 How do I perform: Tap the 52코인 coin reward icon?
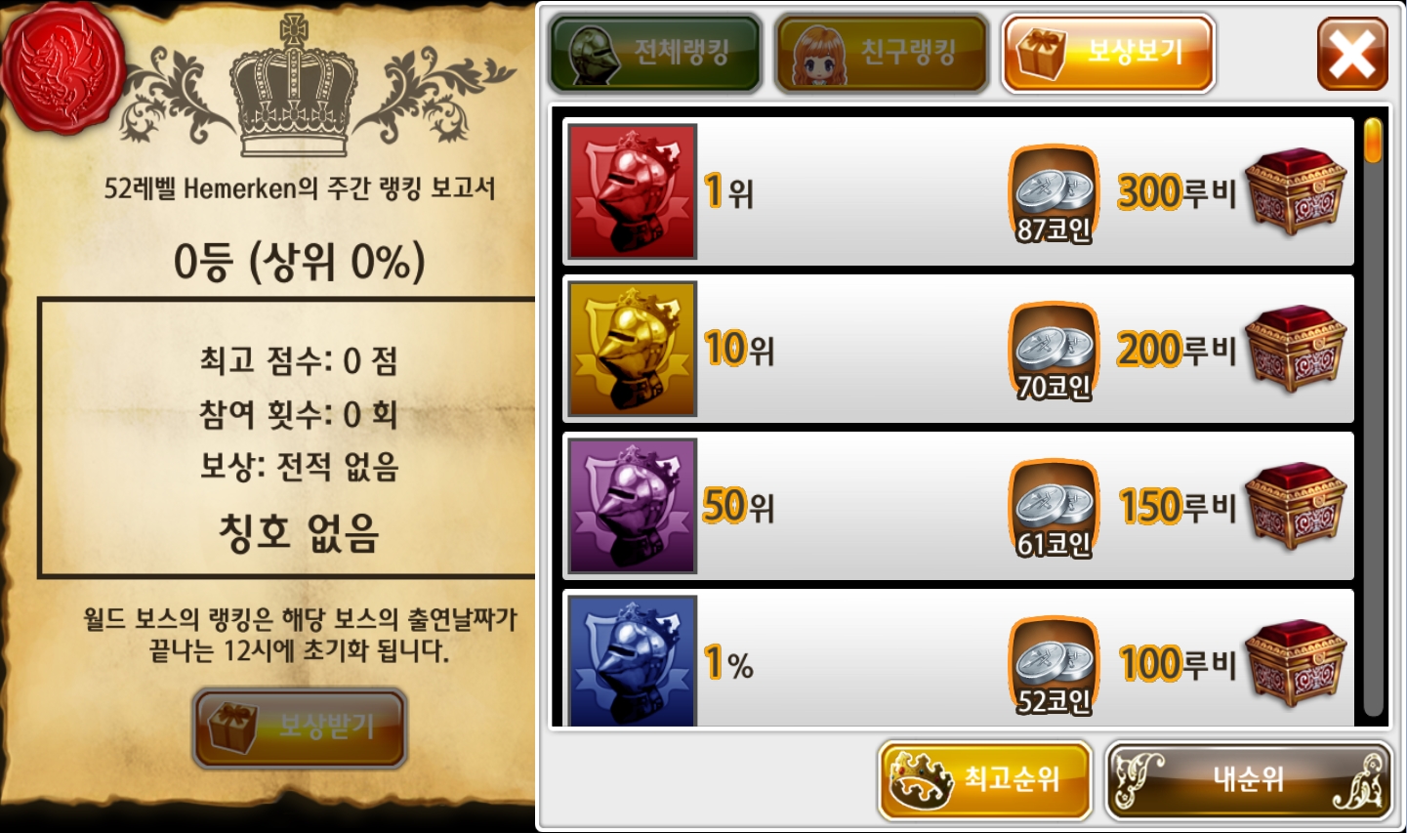click(x=1054, y=666)
